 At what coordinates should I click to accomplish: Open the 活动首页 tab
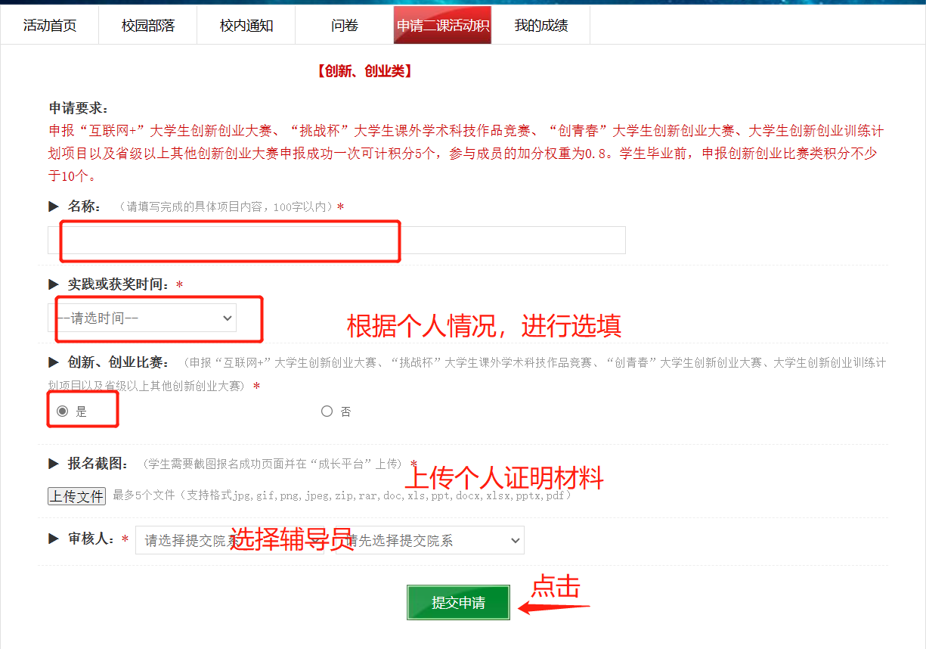pos(50,26)
